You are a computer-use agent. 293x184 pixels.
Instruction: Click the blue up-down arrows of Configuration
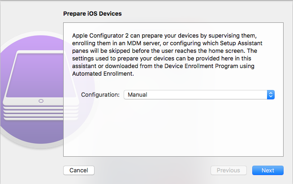[271, 95]
